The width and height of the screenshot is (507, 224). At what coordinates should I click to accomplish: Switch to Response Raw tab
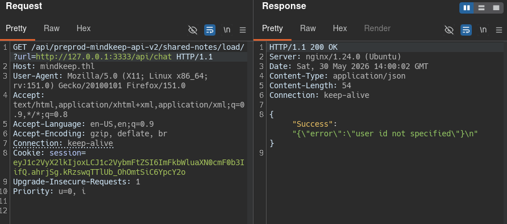308,28
